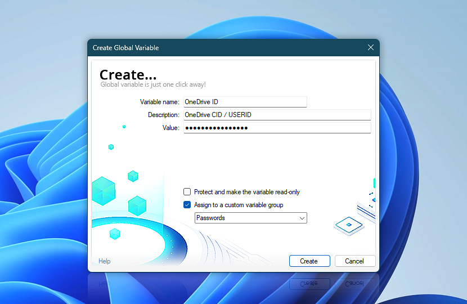467x304 pixels.
Task: Click the "Variable name:" label
Action: click(x=159, y=102)
